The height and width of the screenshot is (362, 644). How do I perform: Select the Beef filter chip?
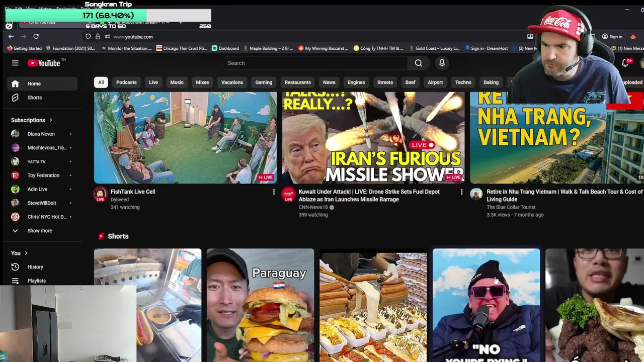coord(411,82)
